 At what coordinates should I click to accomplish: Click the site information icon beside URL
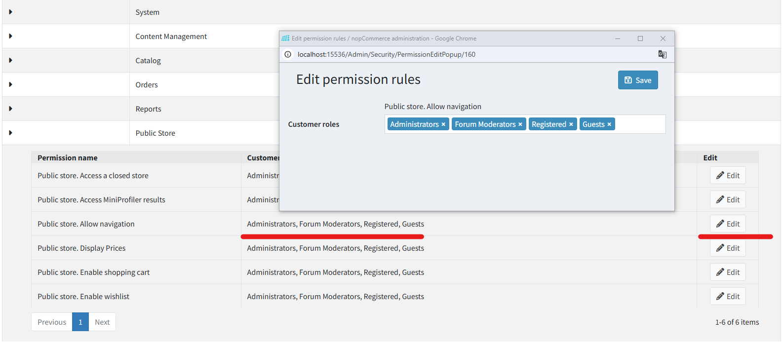[288, 54]
